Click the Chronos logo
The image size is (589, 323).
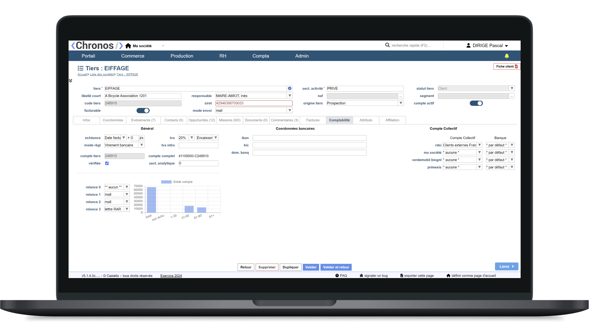point(97,46)
